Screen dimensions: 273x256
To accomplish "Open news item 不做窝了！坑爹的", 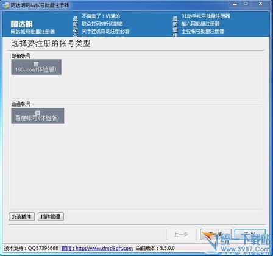I will 101,16.
